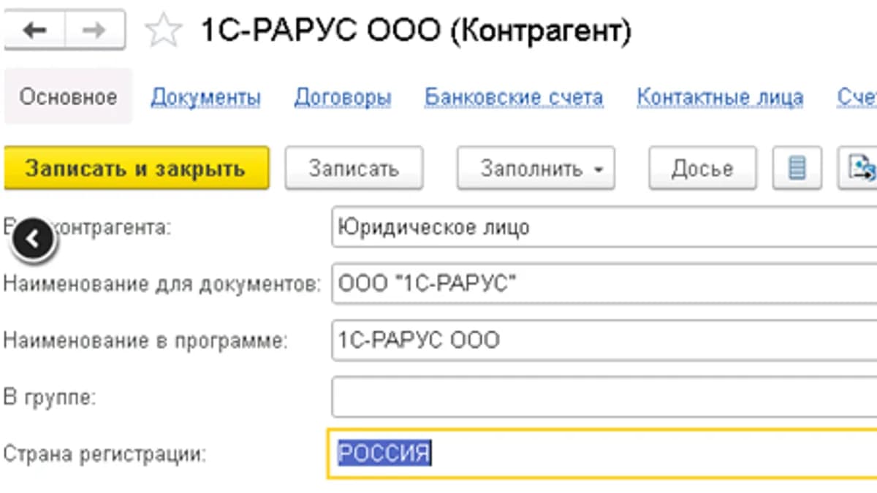Click the Наименование для документов field
Screen dimensions: 877x493
[x=604, y=283]
